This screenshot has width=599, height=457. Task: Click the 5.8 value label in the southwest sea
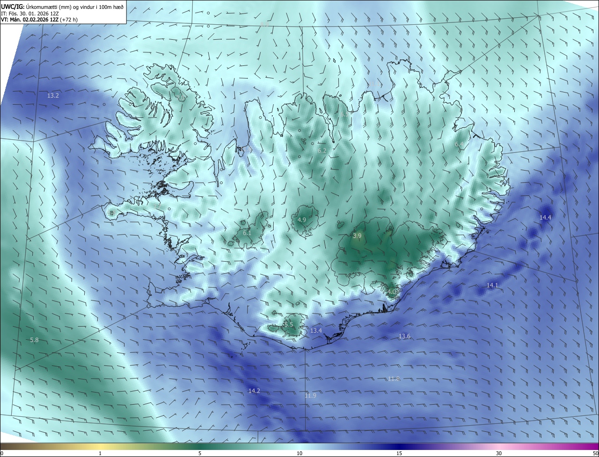pyautogui.click(x=34, y=340)
